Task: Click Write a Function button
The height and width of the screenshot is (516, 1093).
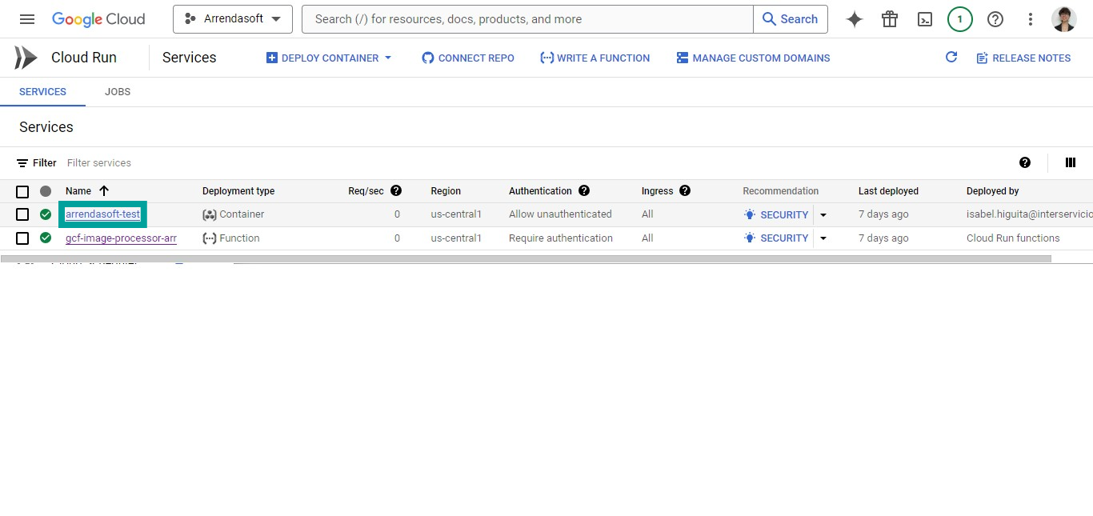Action: 595,58
